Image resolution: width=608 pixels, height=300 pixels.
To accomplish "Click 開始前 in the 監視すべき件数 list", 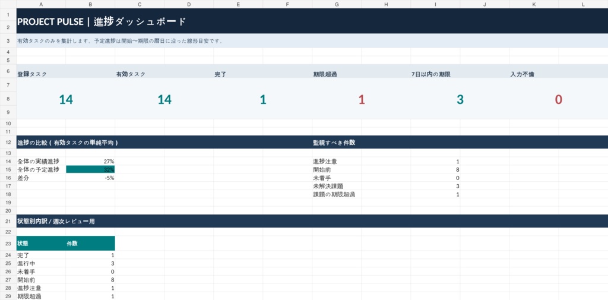I will [322, 169].
